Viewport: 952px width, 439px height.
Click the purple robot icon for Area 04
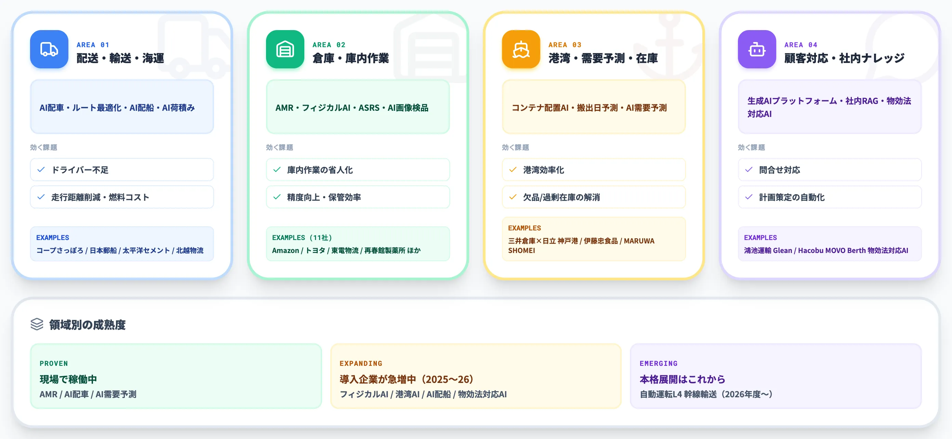(x=757, y=49)
